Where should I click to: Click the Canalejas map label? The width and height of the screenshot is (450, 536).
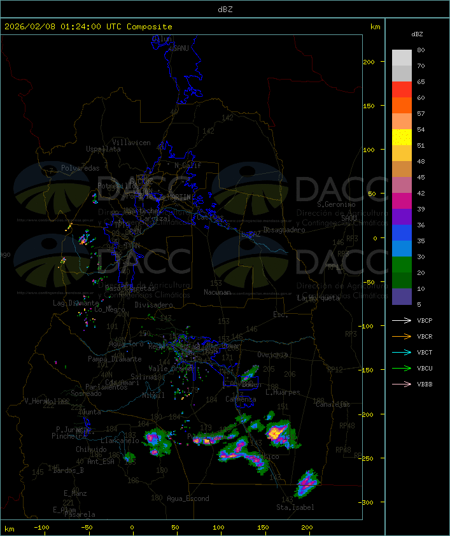pyautogui.click(x=333, y=404)
